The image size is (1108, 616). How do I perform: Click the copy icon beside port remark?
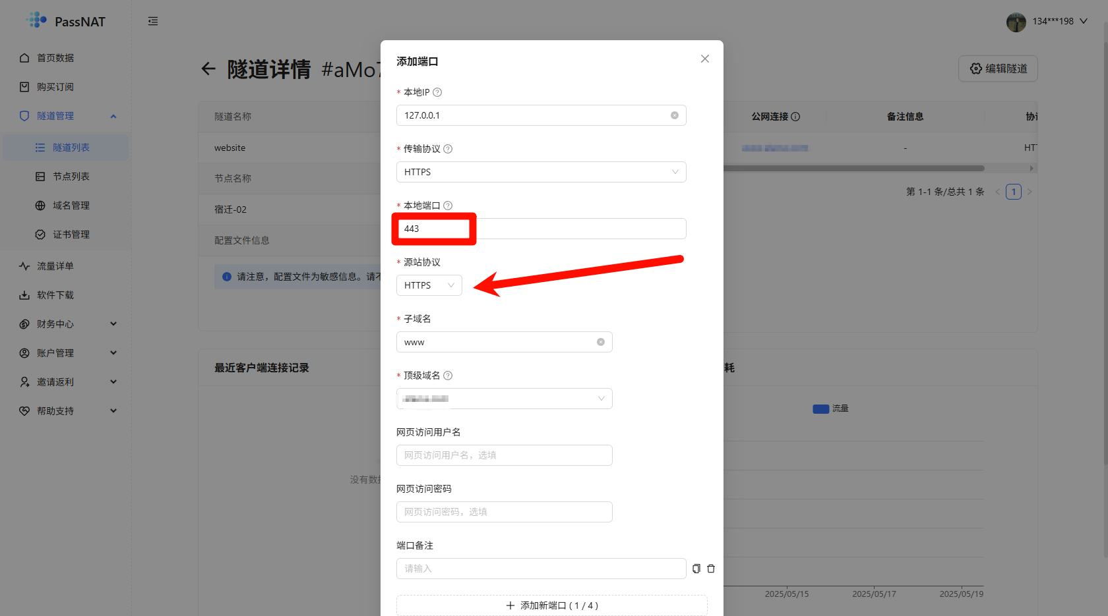click(696, 569)
